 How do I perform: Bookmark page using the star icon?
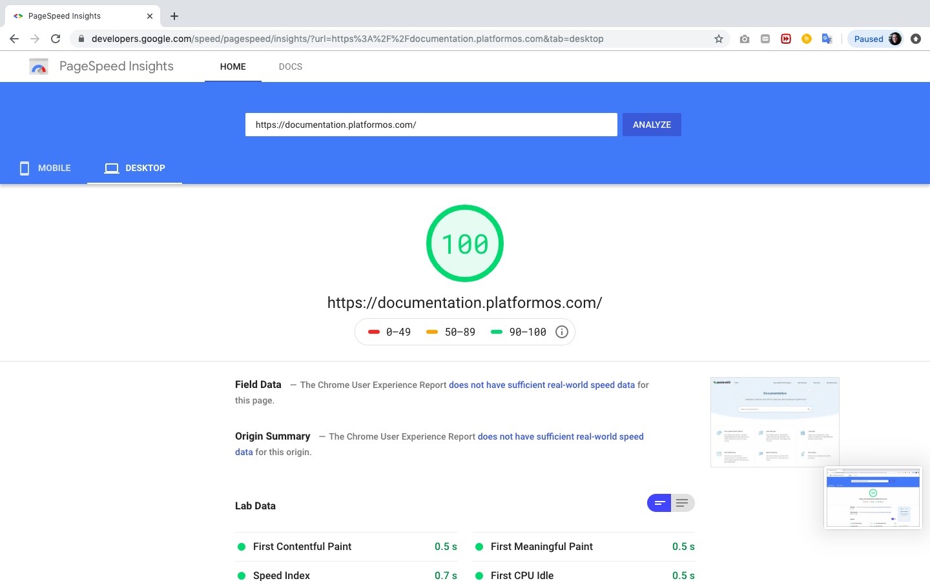718,39
